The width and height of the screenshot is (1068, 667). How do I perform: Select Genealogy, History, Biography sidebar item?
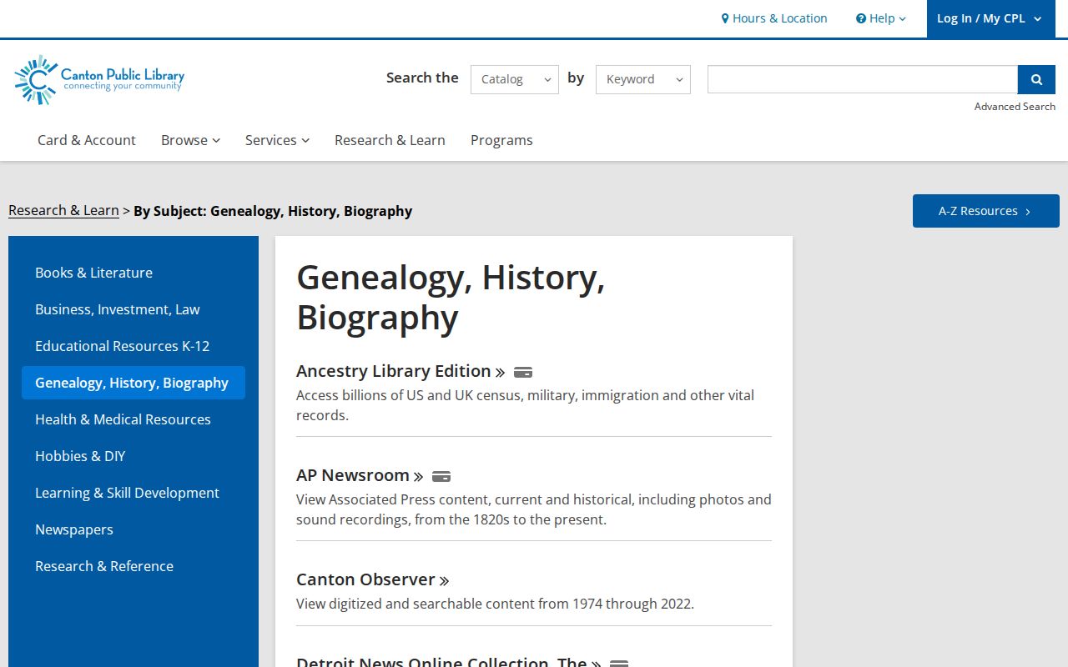(x=133, y=383)
